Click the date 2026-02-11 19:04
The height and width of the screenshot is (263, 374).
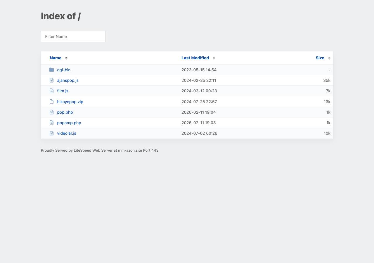click(x=199, y=112)
